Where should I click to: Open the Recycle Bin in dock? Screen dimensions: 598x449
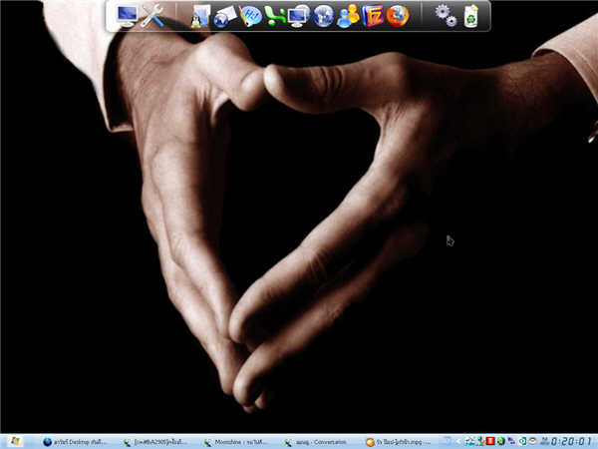(471, 16)
